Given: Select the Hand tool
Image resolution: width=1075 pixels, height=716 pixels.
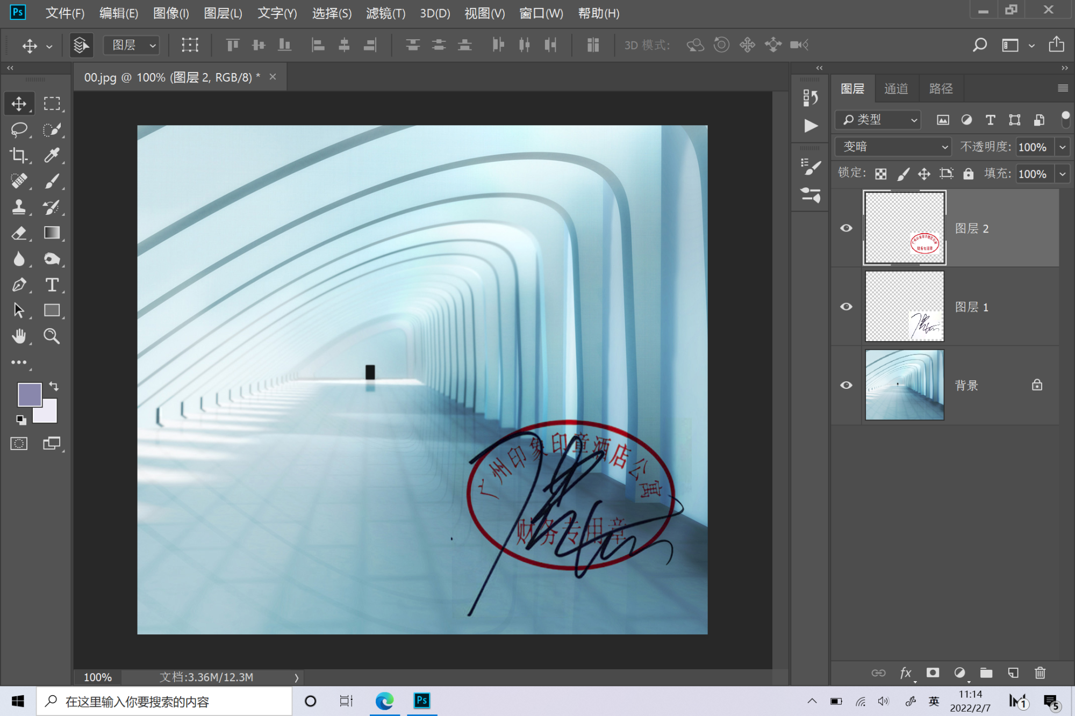Looking at the screenshot, I should (x=19, y=336).
